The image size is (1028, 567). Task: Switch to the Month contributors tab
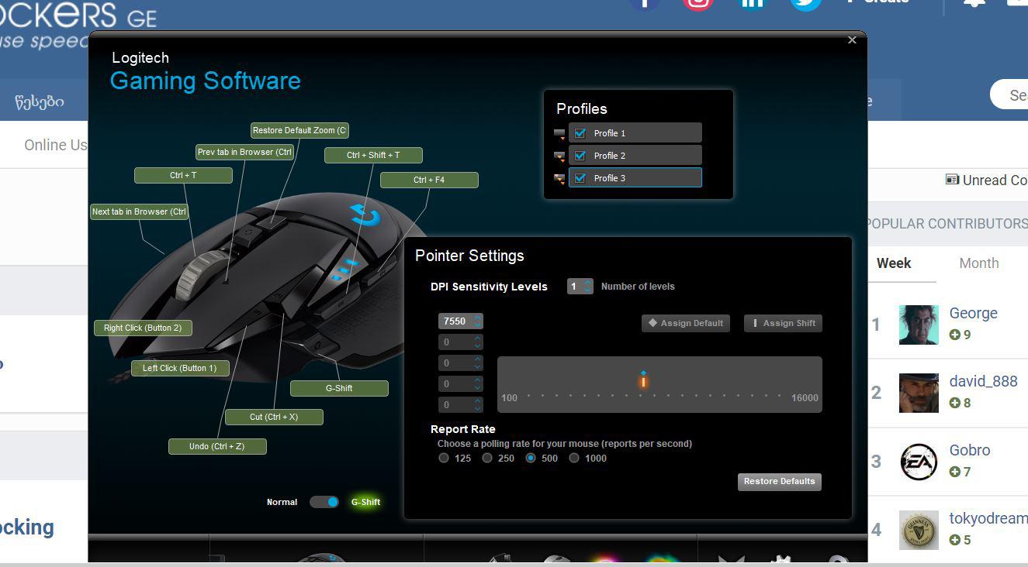coord(978,263)
